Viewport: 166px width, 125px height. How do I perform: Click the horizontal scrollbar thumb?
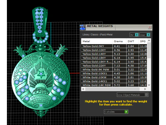(112, 89)
